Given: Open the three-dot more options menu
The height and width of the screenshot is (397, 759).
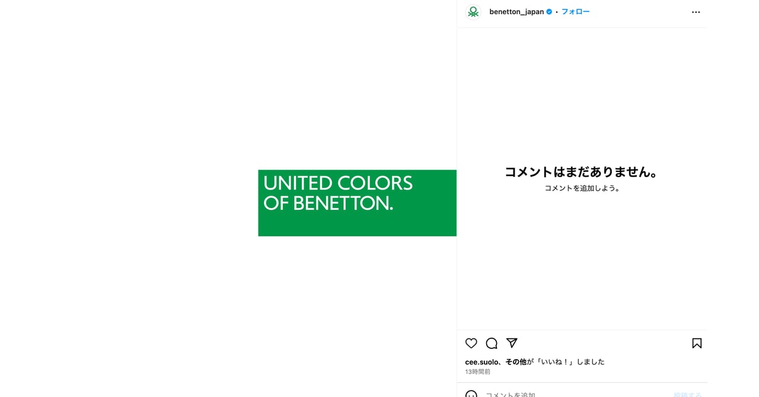Looking at the screenshot, I should point(696,12).
